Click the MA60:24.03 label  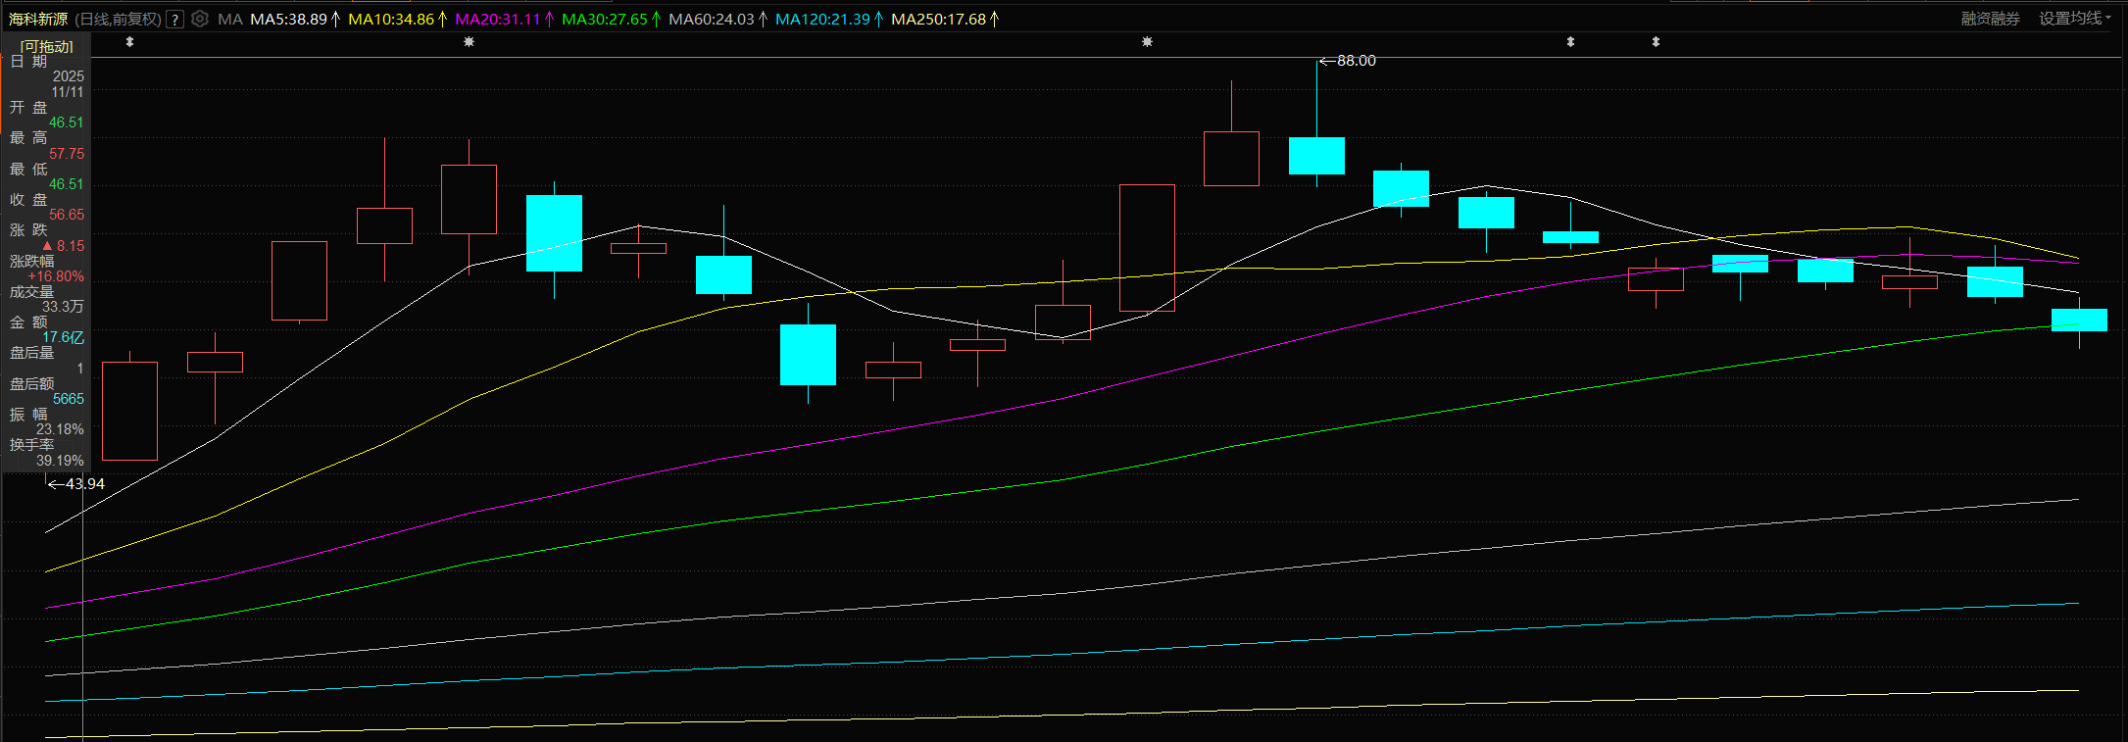711,20
